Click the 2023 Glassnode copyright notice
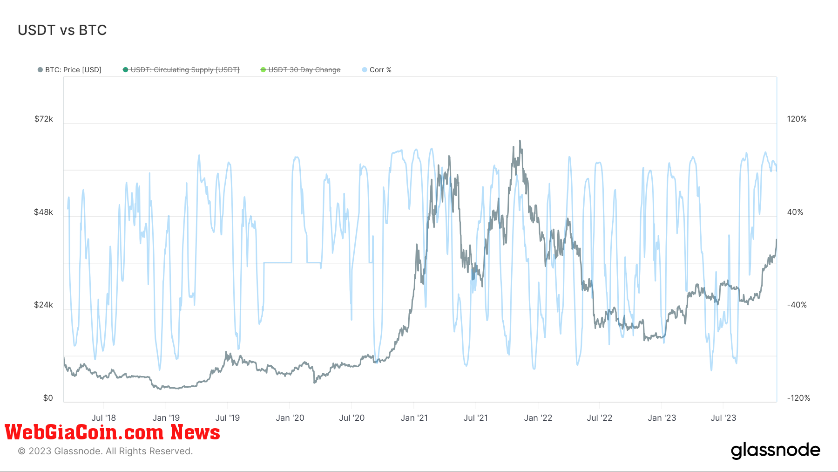 [105, 451]
